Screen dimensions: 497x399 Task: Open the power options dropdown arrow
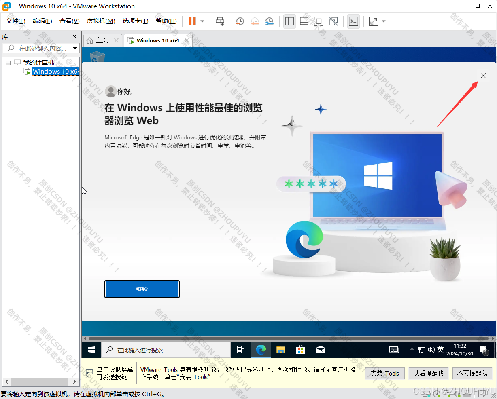(x=202, y=21)
